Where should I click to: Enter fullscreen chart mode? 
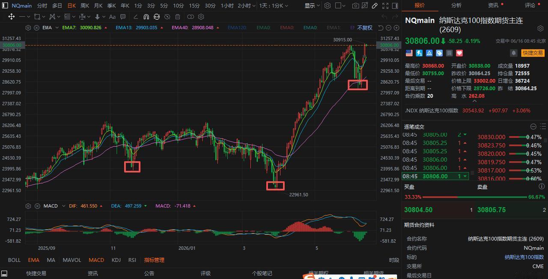[384, 6]
